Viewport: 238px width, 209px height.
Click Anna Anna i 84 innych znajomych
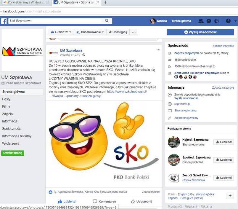click(x=197, y=73)
